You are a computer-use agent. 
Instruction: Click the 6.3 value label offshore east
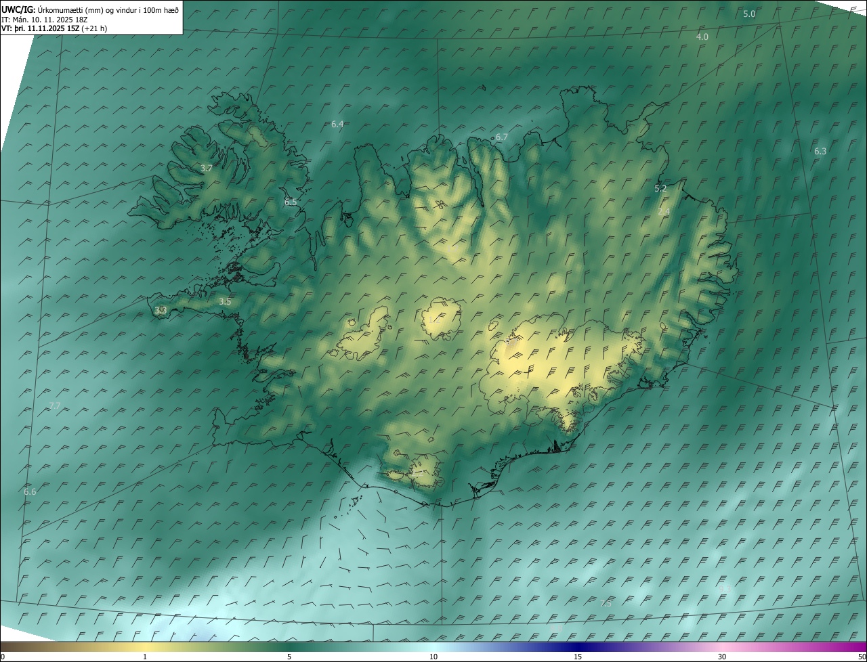(x=820, y=151)
